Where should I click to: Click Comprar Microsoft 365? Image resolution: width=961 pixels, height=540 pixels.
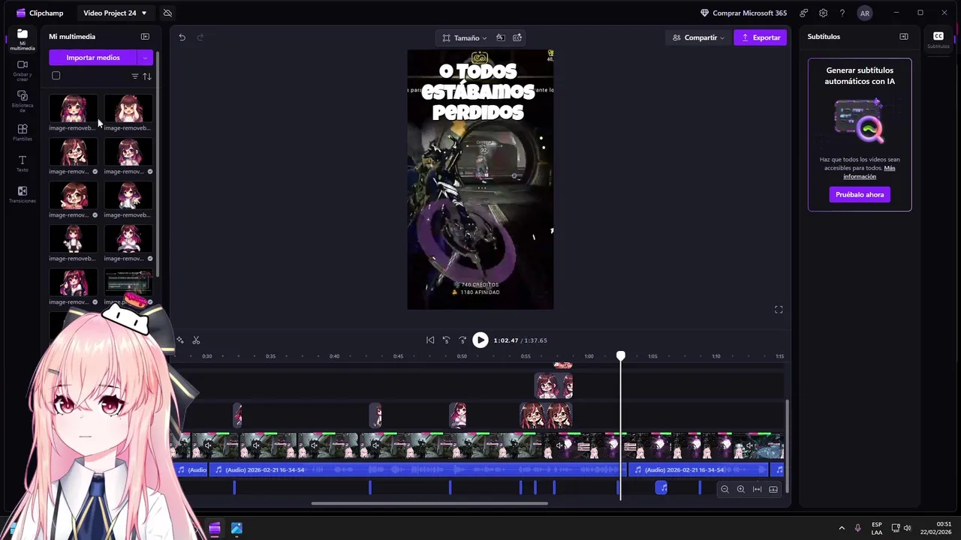[743, 13]
